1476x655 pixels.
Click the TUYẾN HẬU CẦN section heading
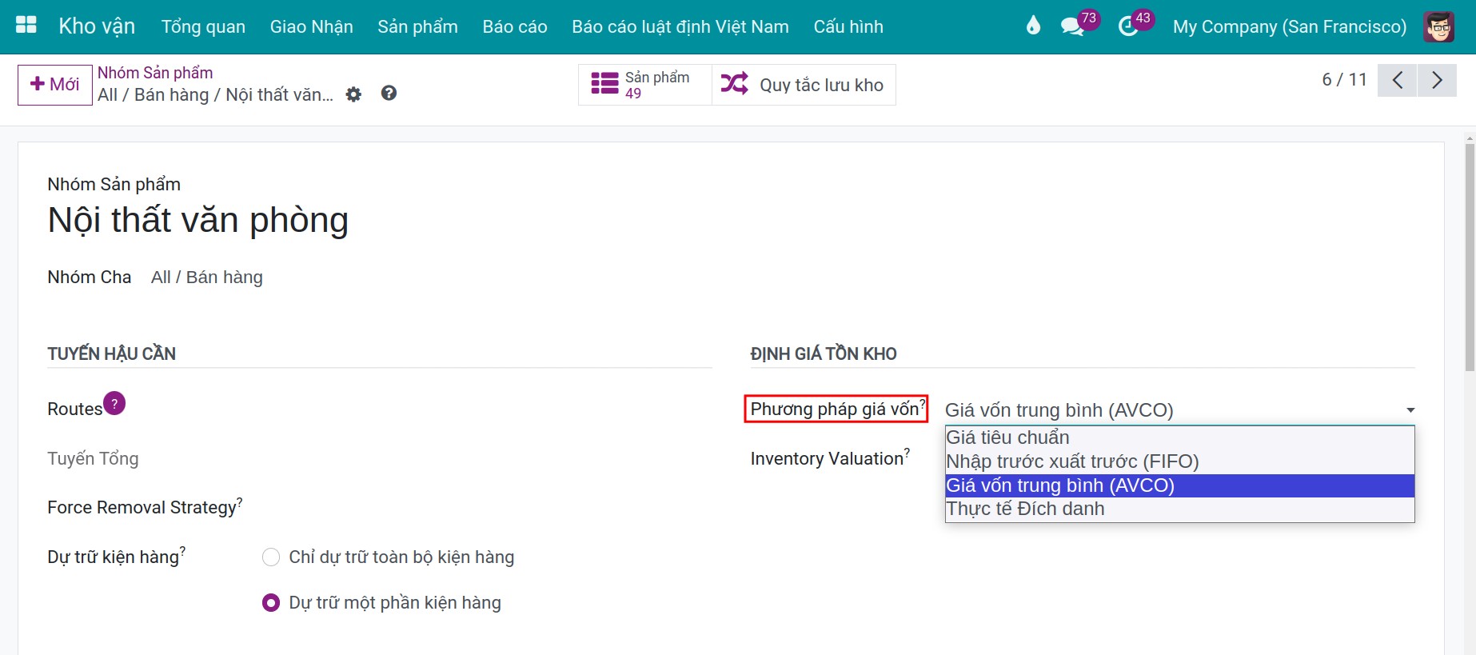tap(111, 353)
